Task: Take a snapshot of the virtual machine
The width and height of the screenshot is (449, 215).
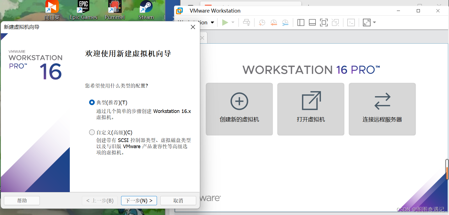Action: [x=262, y=23]
